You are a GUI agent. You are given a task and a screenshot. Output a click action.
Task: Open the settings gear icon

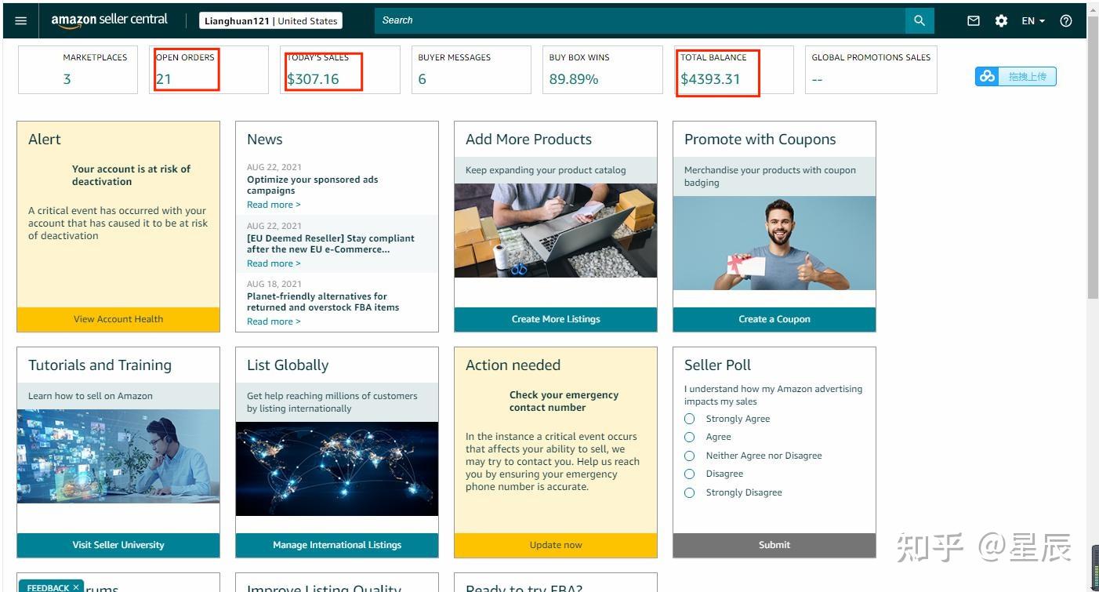pos(1001,21)
